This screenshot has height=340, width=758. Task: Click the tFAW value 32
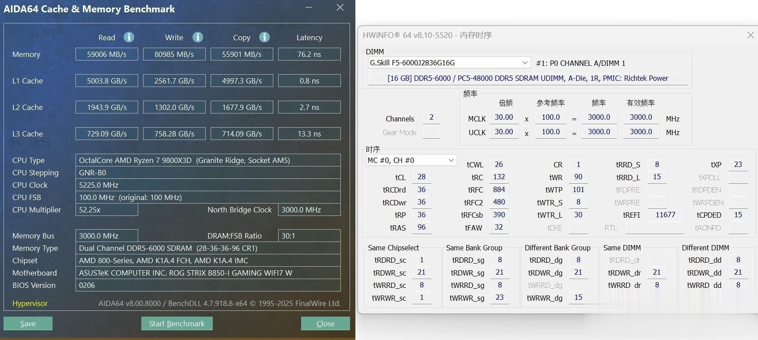[499, 227]
